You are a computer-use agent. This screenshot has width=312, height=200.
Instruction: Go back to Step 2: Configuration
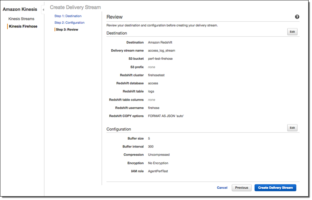pos(69,23)
